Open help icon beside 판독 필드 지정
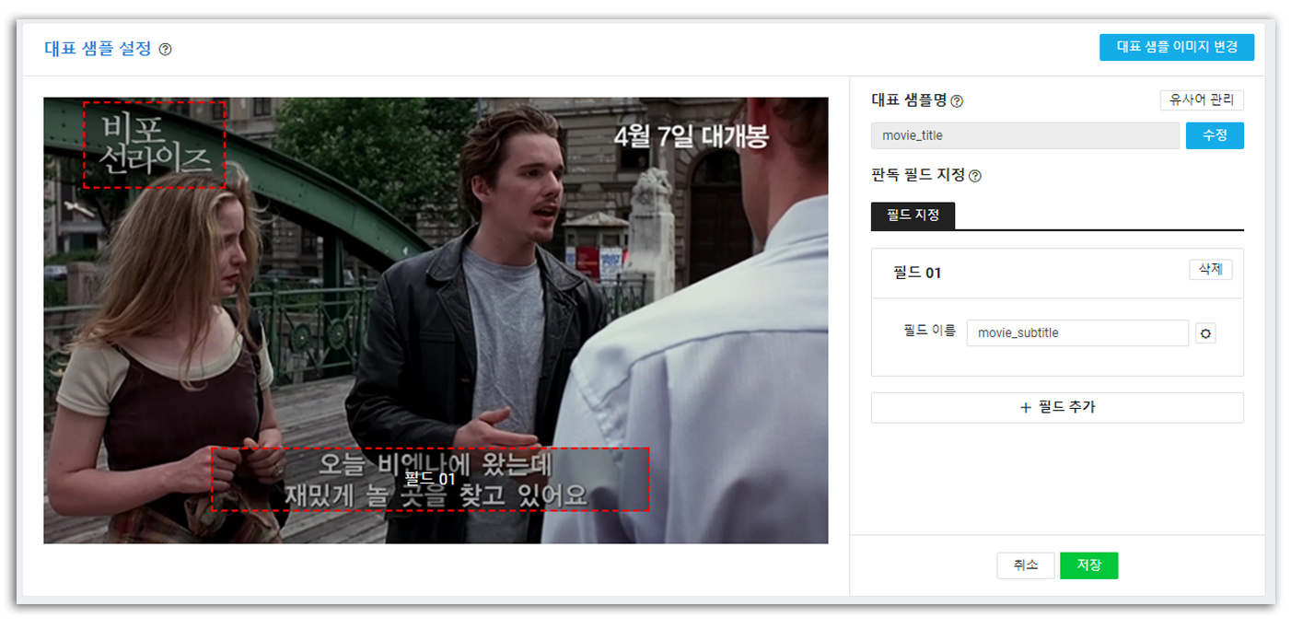Screen dimensions: 1291x629 [975, 176]
